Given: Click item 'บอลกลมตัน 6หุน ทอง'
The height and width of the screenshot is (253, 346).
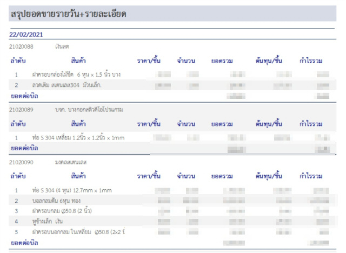Looking at the screenshot, I should point(56,201).
